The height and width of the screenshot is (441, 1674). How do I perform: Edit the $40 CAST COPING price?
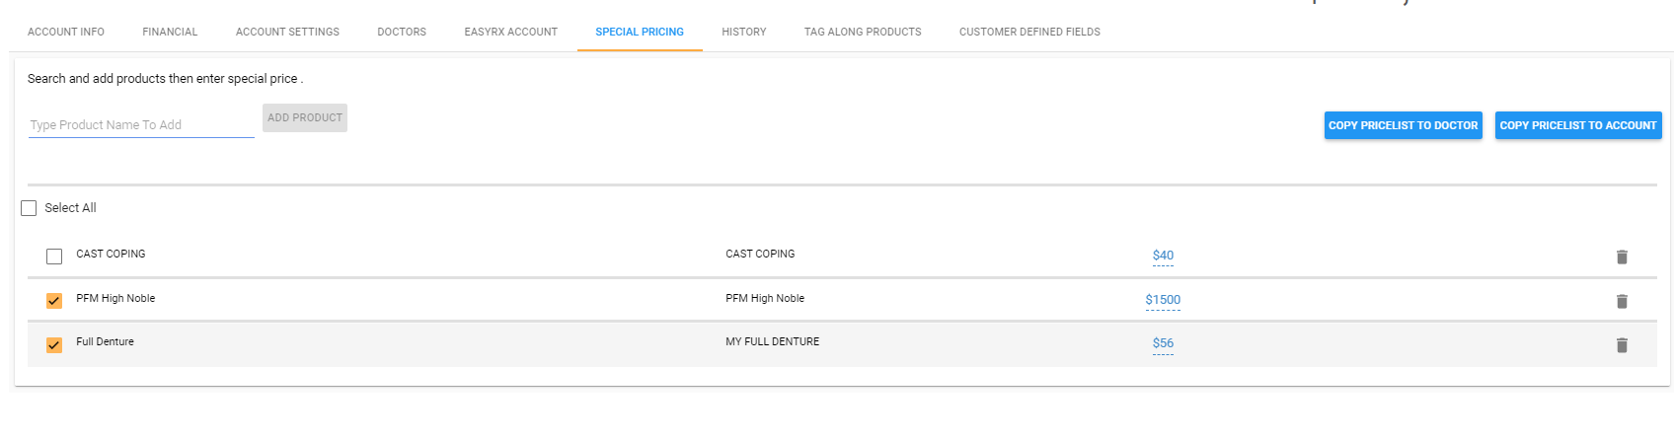[x=1163, y=256]
